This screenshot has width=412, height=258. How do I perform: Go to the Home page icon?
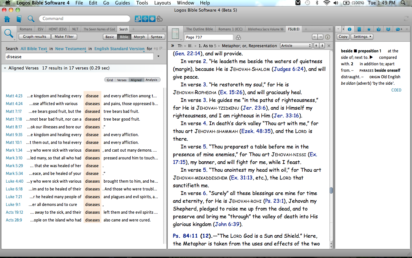pos(7,19)
